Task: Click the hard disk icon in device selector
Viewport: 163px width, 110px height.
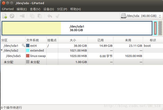Action: (x=123, y=16)
